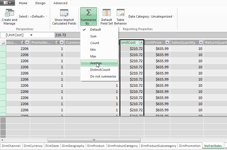Image resolution: width=227 pixels, height=150 pixels.
Task: Go to the DimGeography table tab
Action: (x=73, y=146)
